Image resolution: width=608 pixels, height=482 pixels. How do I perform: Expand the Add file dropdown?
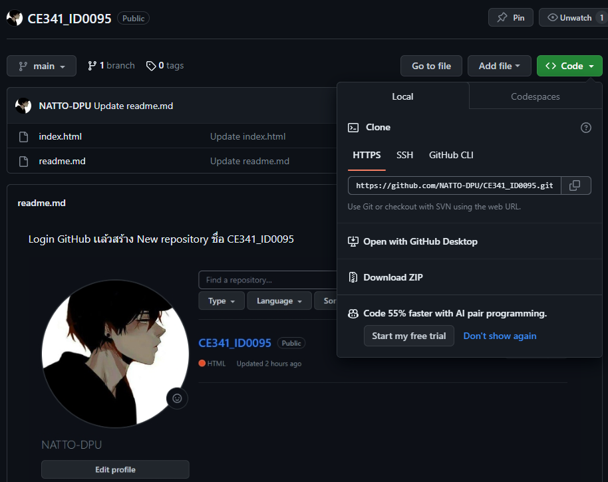[499, 66]
